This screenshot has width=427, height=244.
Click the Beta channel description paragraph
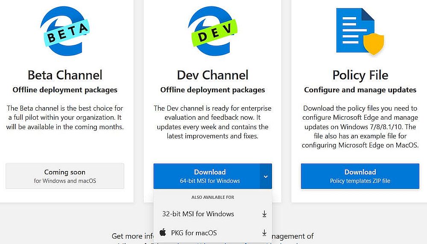tap(65, 118)
